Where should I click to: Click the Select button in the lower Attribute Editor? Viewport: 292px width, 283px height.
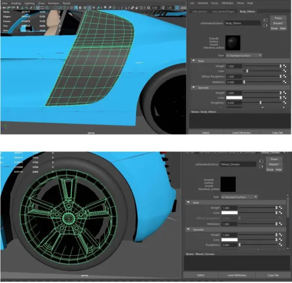pos(201,275)
